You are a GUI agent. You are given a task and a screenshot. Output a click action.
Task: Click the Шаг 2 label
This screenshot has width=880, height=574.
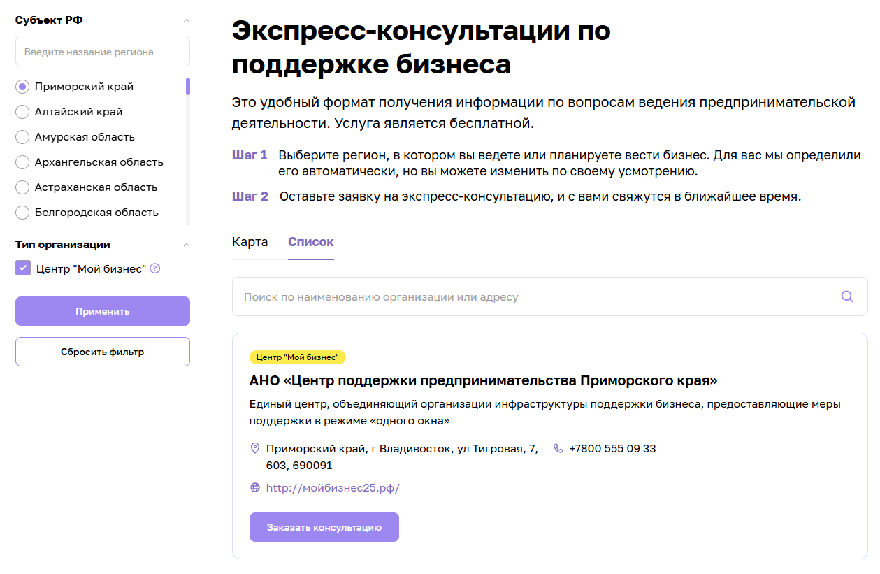tap(250, 196)
